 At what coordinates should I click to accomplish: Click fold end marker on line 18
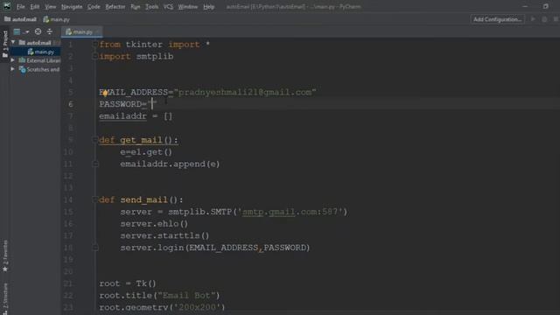tap(95, 248)
